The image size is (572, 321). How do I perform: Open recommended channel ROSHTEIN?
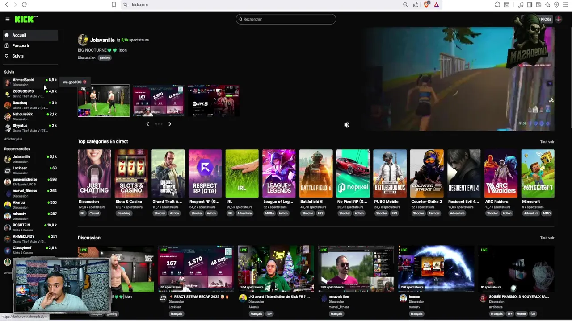[x=30, y=227]
